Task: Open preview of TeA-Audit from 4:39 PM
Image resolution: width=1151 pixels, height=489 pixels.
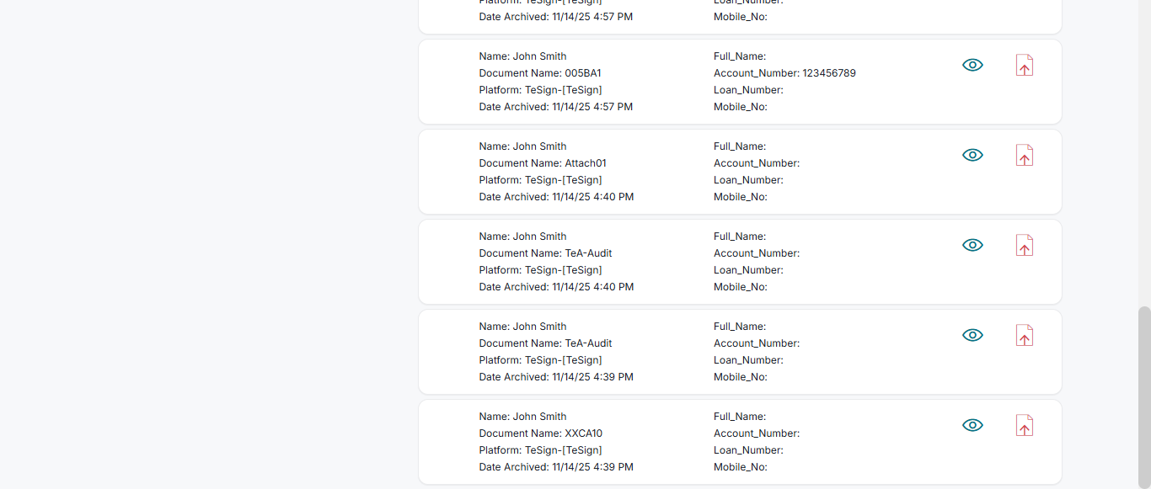Action: tap(972, 335)
